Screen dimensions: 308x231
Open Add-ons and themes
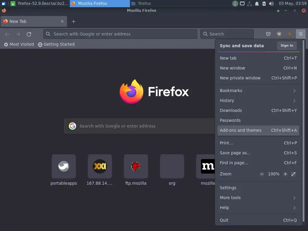point(258,131)
